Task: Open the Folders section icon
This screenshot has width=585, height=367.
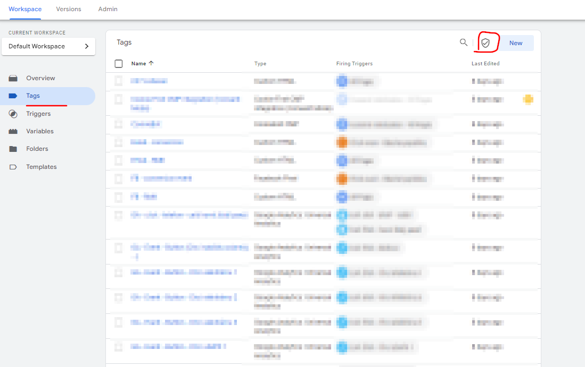Action: click(x=13, y=149)
